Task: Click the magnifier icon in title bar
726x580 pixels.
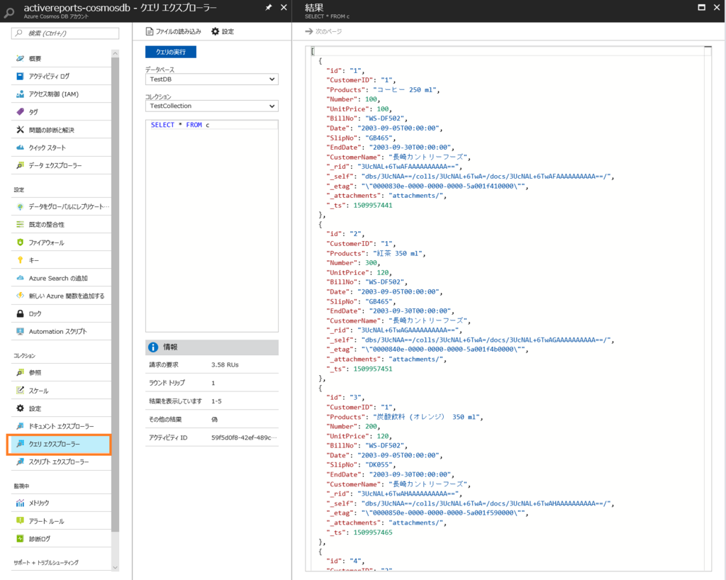Action: pyautogui.click(x=9, y=13)
